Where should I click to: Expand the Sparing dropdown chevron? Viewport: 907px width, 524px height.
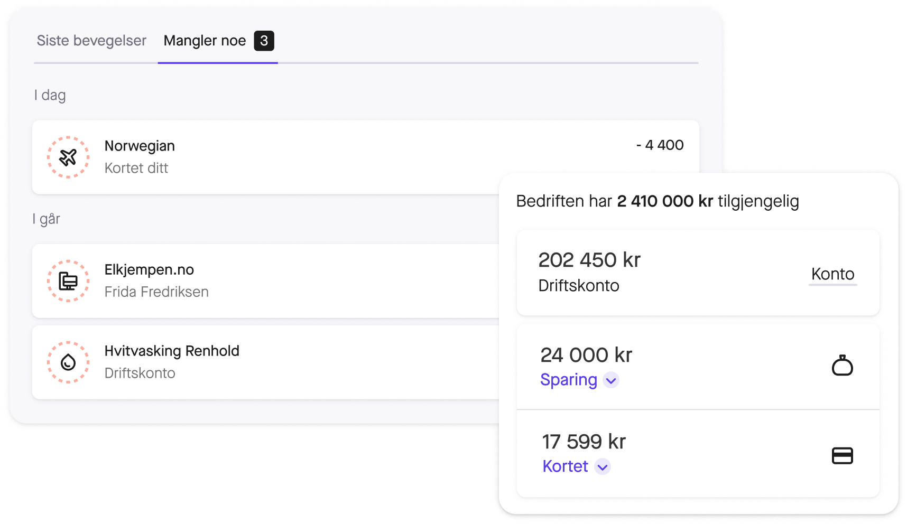611,380
